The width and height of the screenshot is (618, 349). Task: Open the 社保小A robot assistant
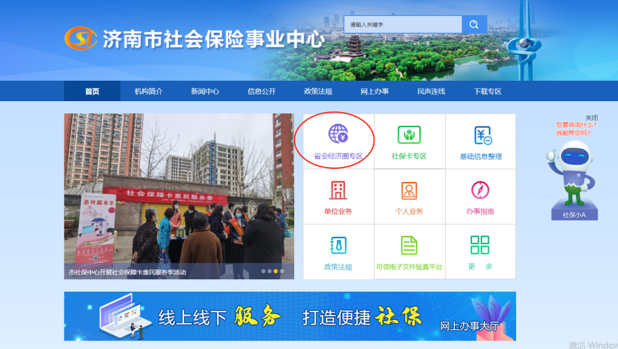(574, 180)
